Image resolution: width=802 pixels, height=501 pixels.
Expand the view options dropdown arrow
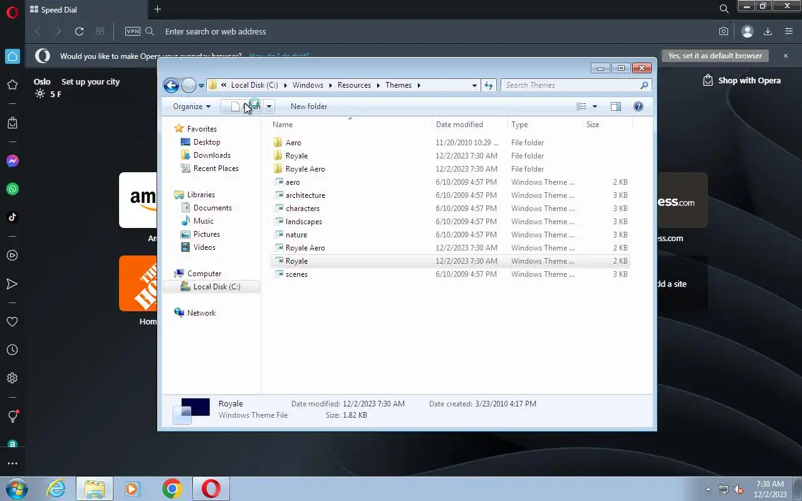595,106
